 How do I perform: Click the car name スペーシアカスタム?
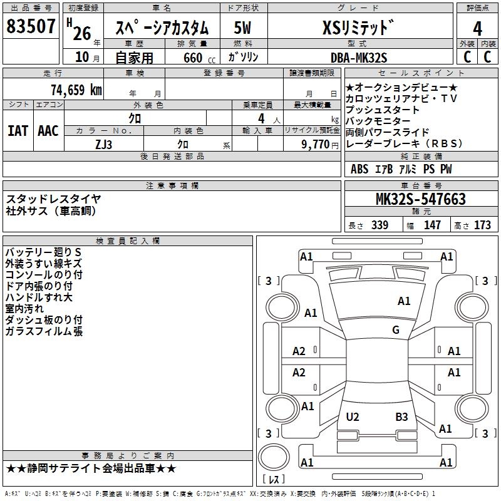point(162,28)
